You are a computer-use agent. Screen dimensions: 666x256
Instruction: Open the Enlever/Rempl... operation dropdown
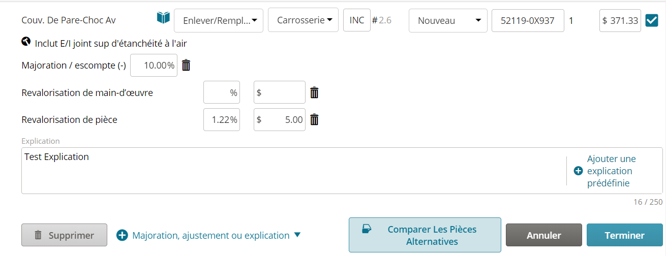219,20
